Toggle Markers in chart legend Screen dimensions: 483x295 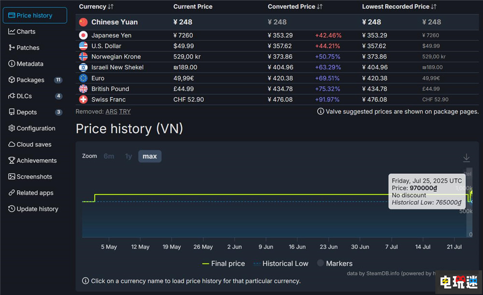[x=334, y=264]
